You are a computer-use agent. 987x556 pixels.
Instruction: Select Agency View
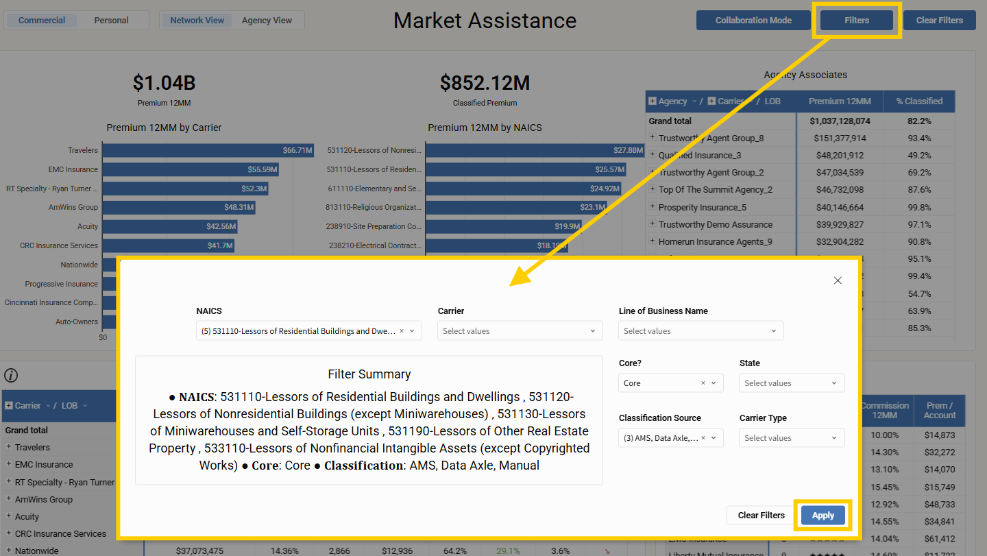[x=267, y=20]
